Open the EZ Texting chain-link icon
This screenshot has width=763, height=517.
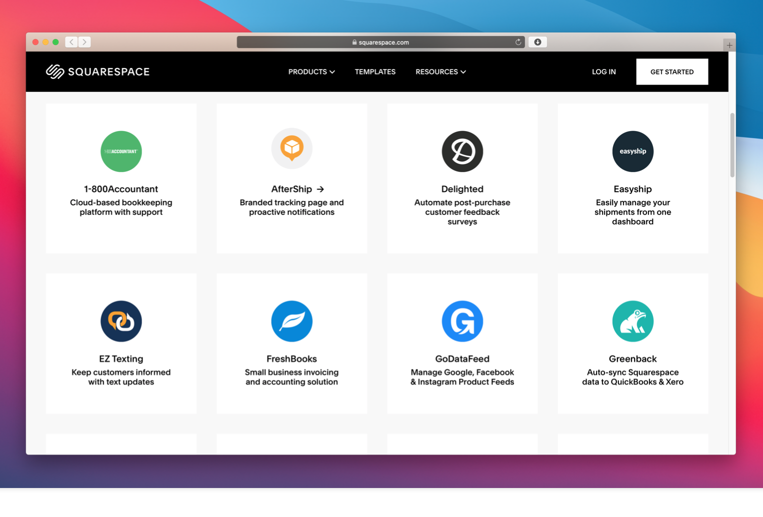pos(121,321)
